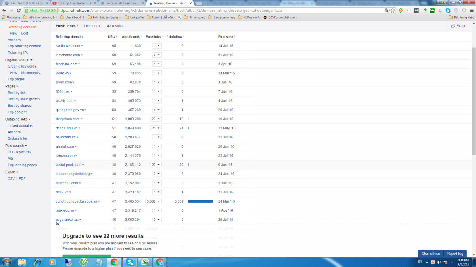Open the Cốc Cốc browser taskbar icon
Screen dimensions: 476x267
point(83,262)
